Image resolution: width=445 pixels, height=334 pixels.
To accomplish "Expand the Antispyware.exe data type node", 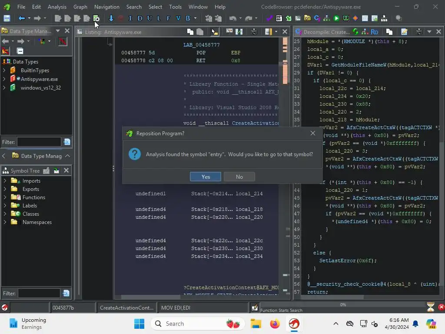I will pyautogui.click(x=4, y=79).
